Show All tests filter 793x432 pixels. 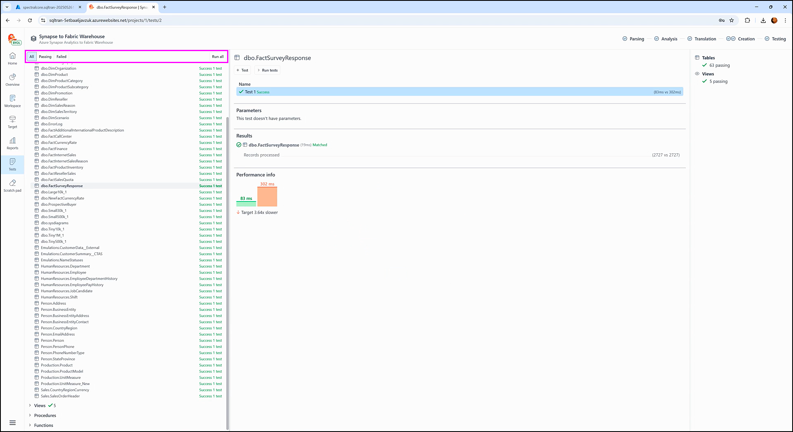[x=32, y=56]
